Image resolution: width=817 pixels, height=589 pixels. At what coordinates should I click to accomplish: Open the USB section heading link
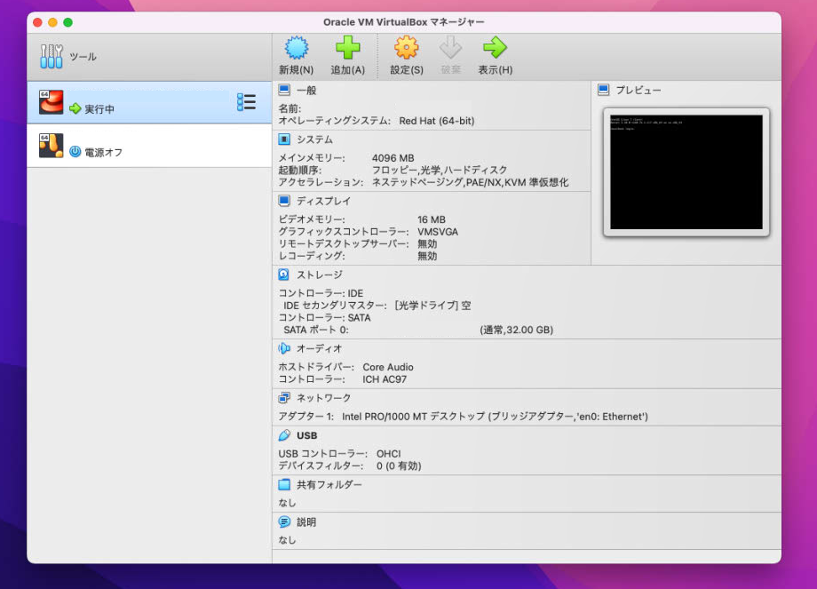[307, 435]
